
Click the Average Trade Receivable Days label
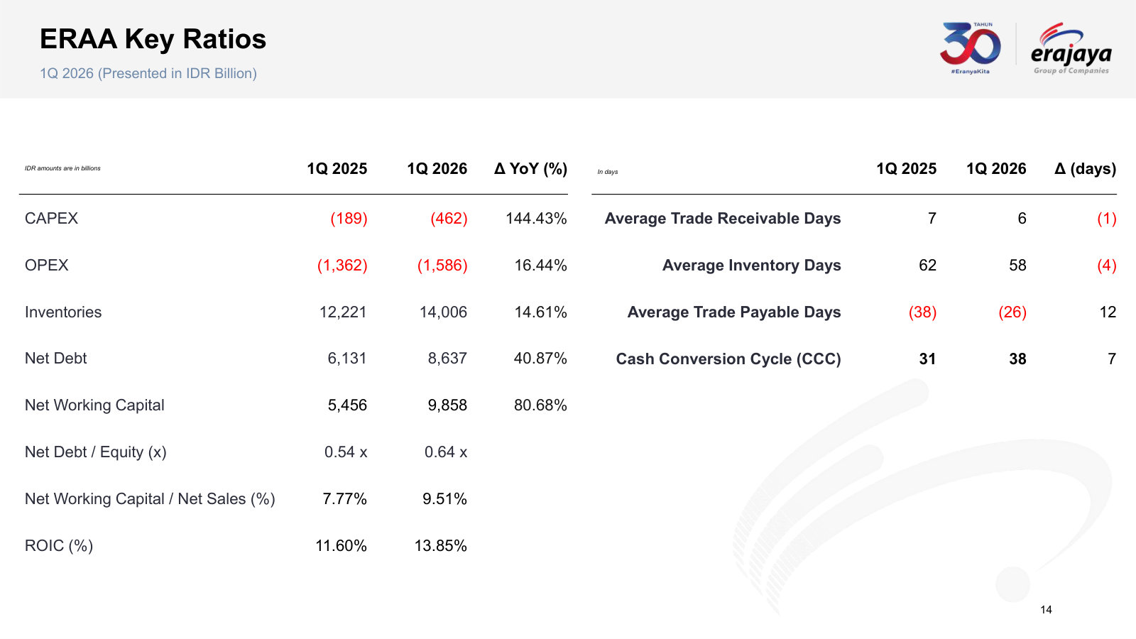(723, 219)
